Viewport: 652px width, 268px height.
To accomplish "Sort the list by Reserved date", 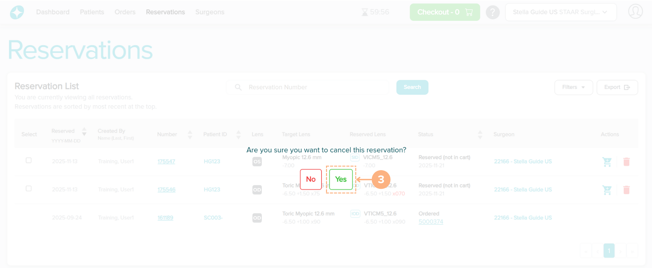I will (x=84, y=131).
